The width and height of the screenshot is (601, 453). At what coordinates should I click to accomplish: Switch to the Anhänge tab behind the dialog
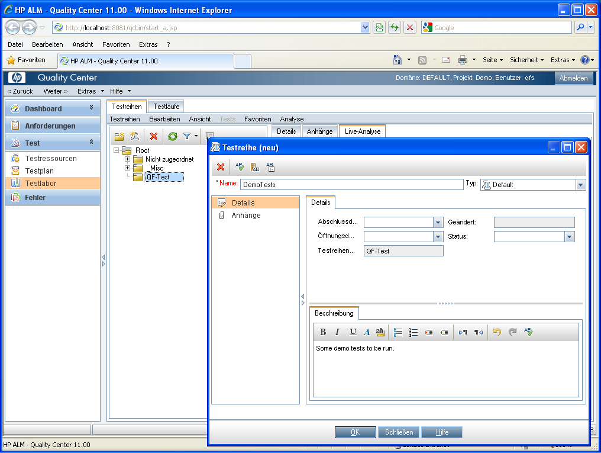319,131
